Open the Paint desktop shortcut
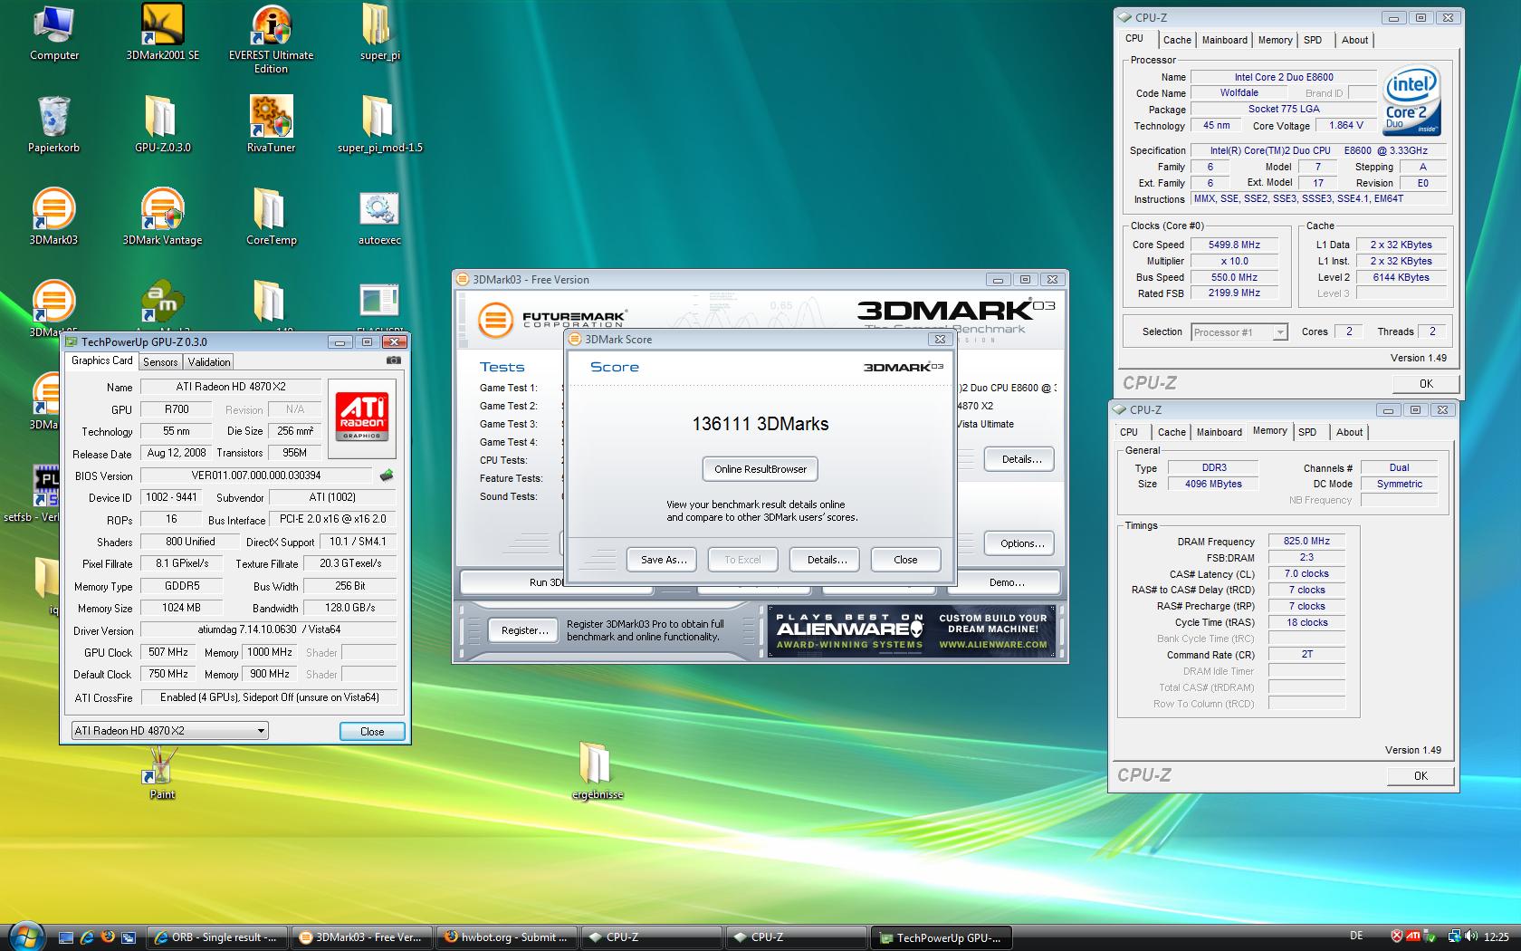The width and height of the screenshot is (1521, 951). coord(162,772)
